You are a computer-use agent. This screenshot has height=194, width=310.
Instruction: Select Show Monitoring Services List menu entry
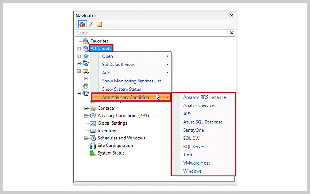click(132, 81)
